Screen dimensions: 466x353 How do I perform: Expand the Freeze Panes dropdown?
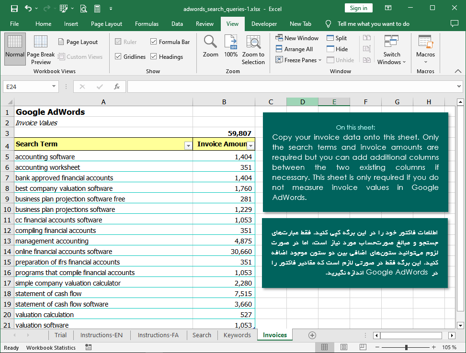[320, 60]
